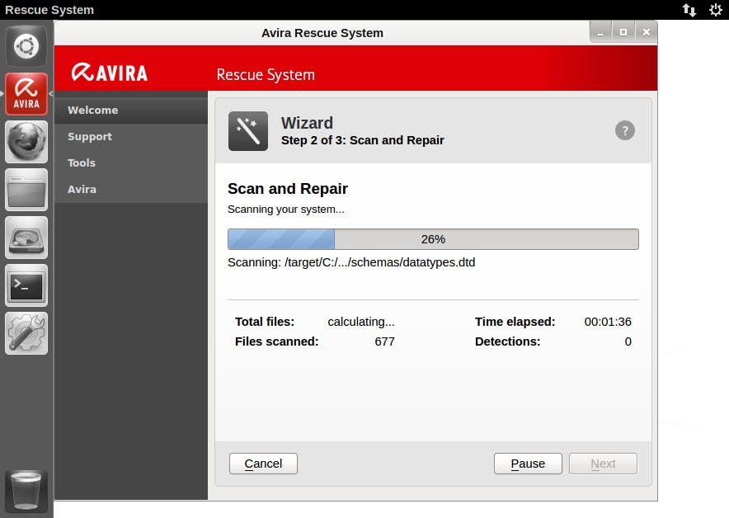
Task: Select the Welcome sidebar item
Action: click(131, 111)
